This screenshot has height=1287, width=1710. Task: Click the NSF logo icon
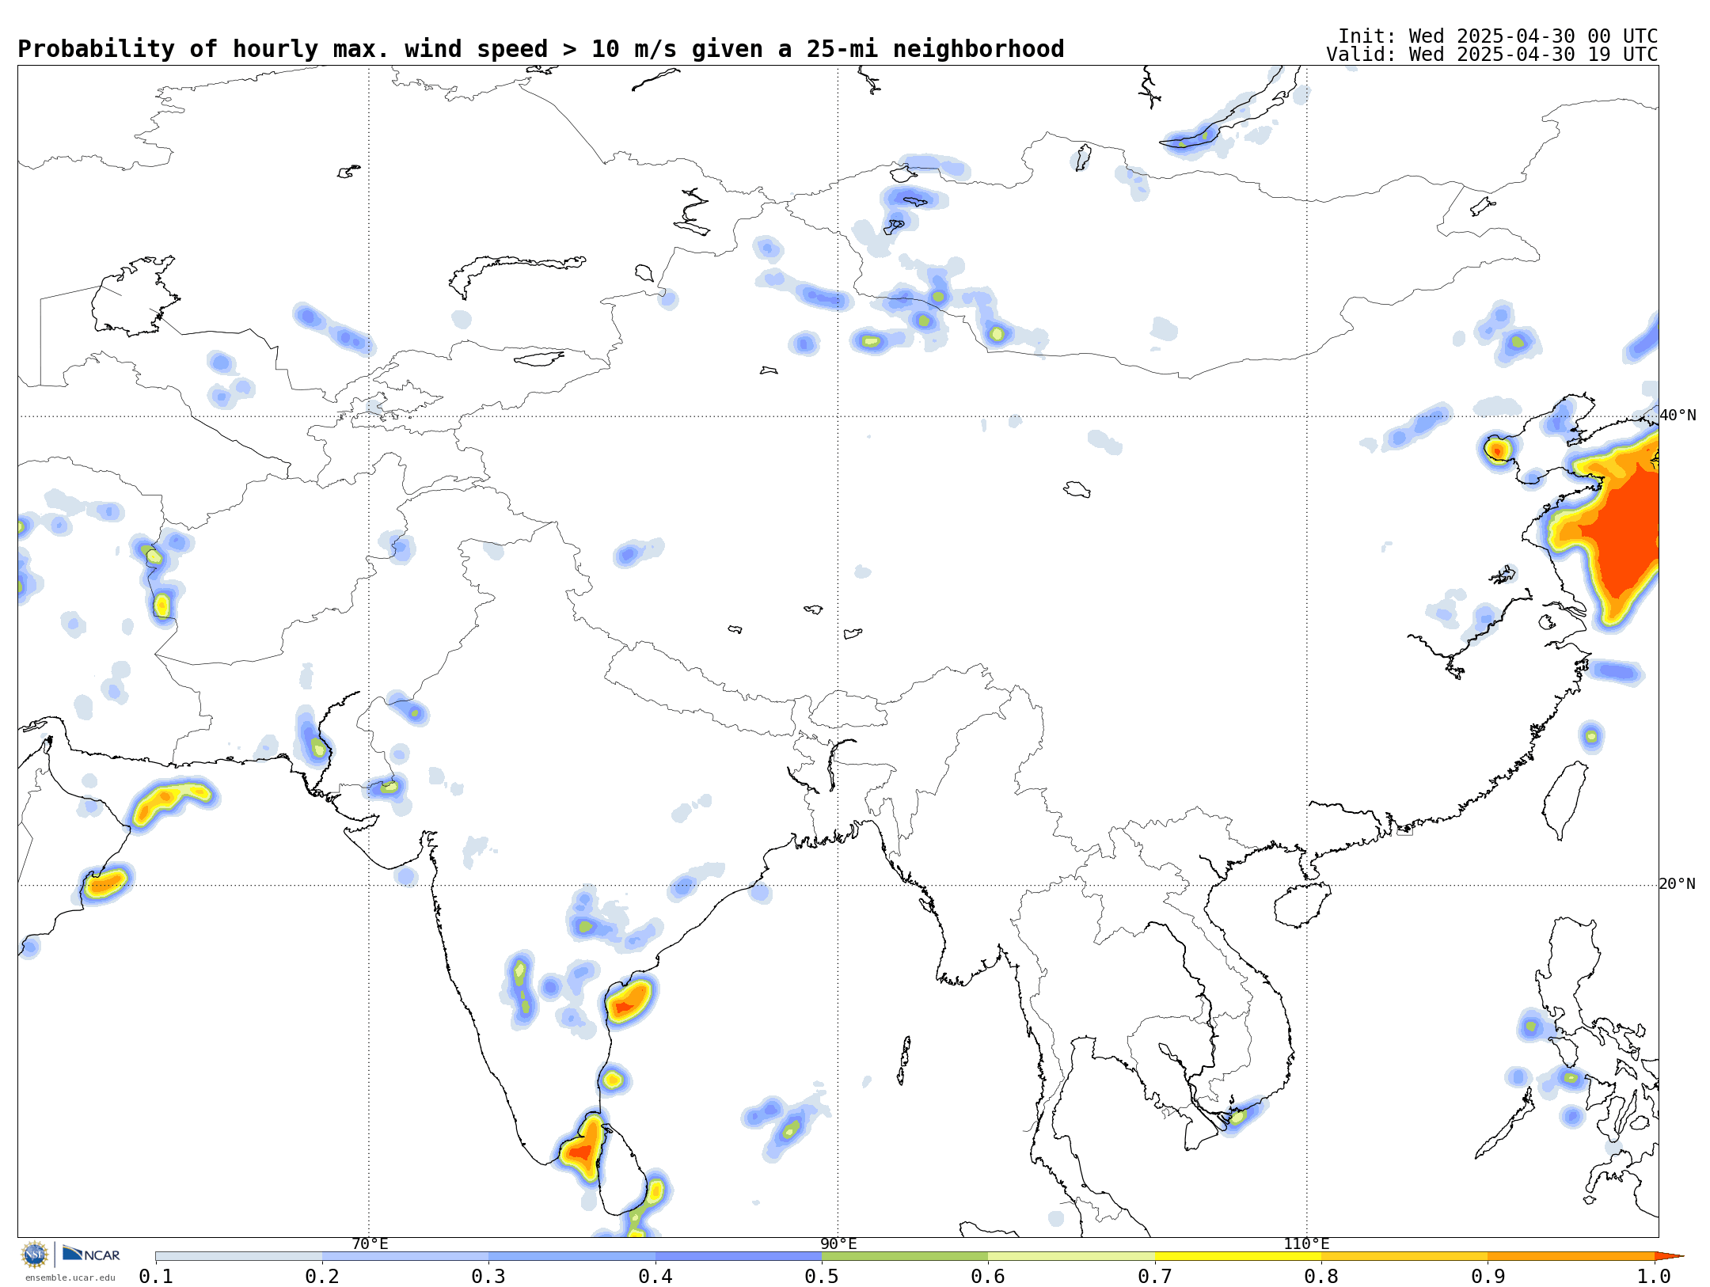pos(35,1255)
